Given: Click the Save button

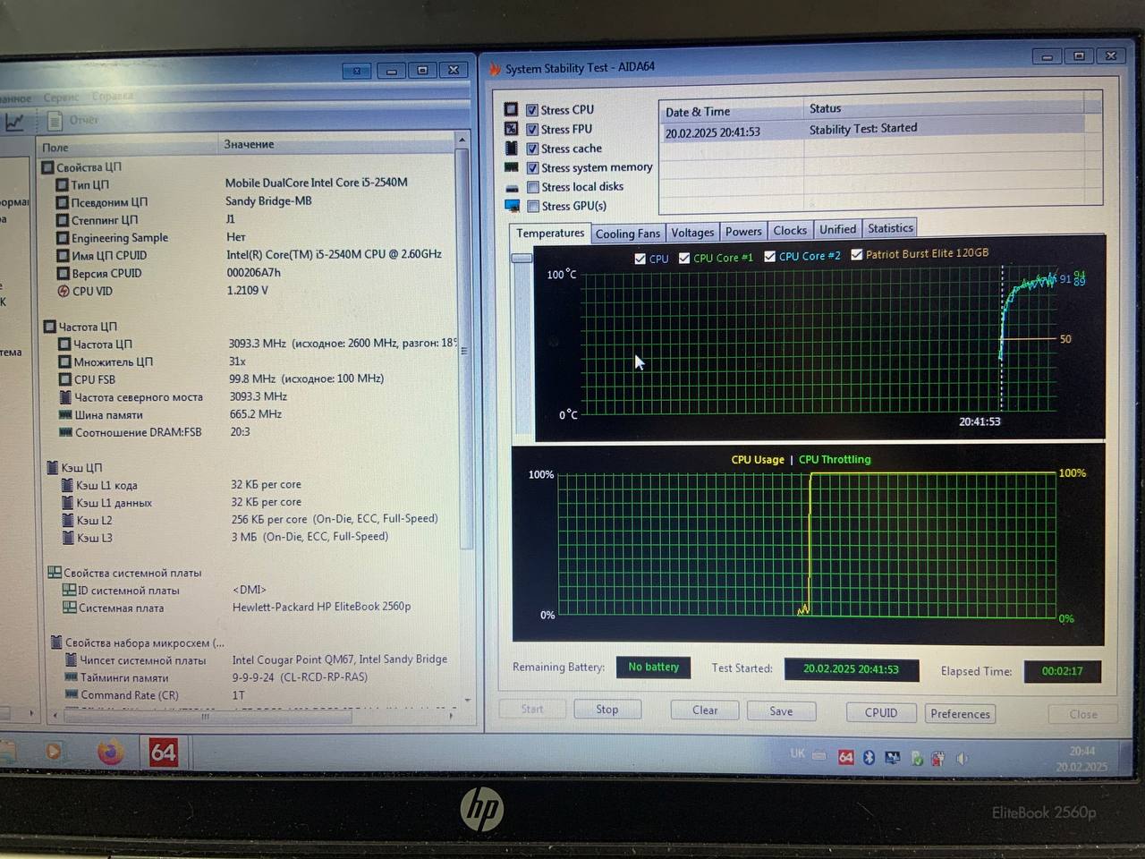Looking at the screenshot, I should pyautogui.click(x=781, y=711).
